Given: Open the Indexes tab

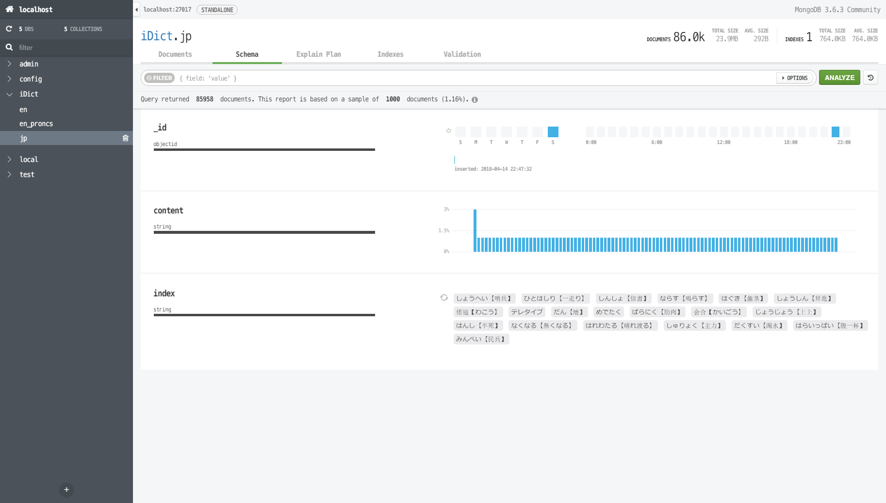Looking at the screenshot, I should click(391, 54).
